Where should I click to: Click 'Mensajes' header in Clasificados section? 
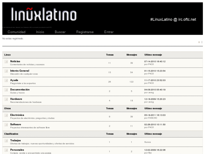point(132,134)
